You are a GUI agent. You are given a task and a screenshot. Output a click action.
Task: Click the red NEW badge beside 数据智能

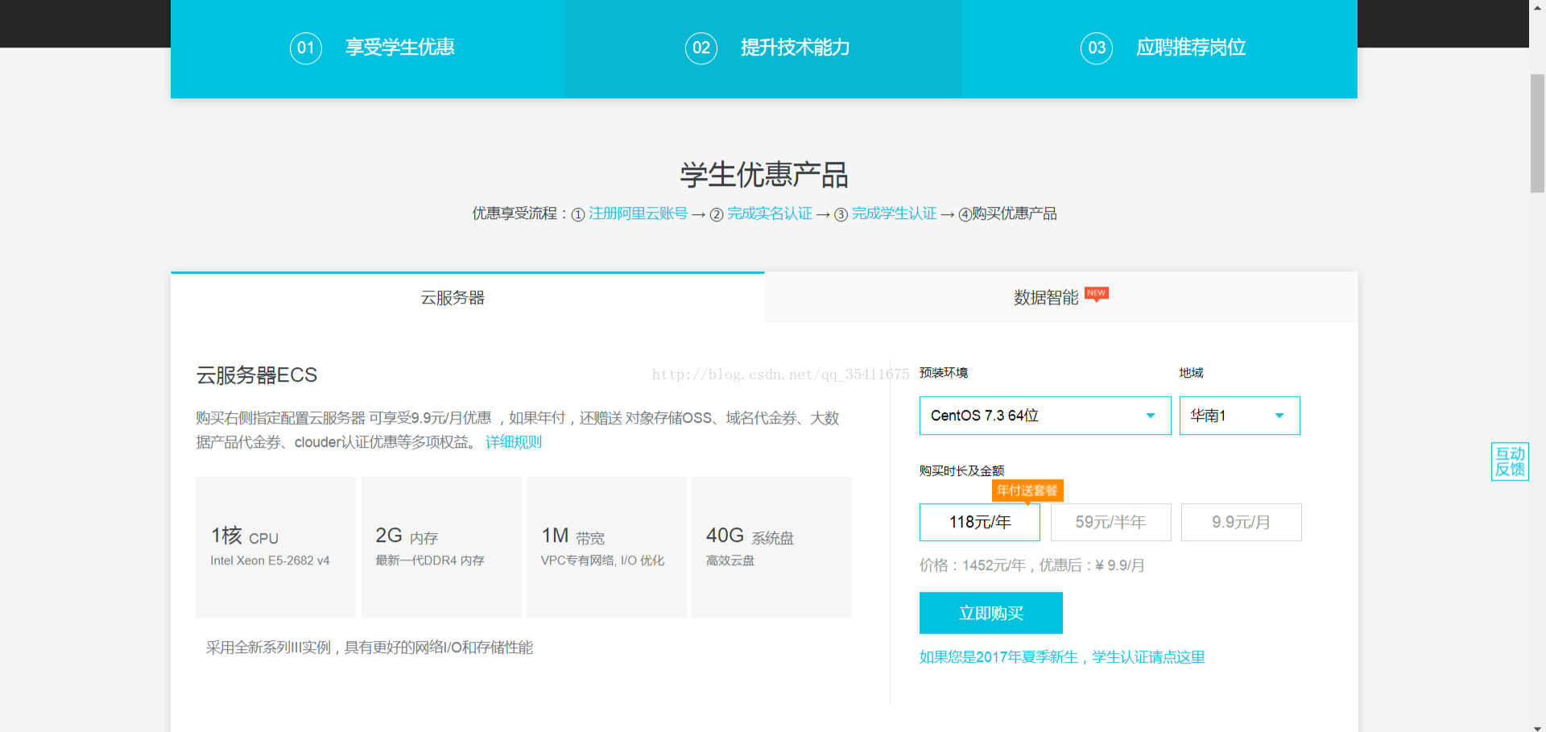point(1097,294)
